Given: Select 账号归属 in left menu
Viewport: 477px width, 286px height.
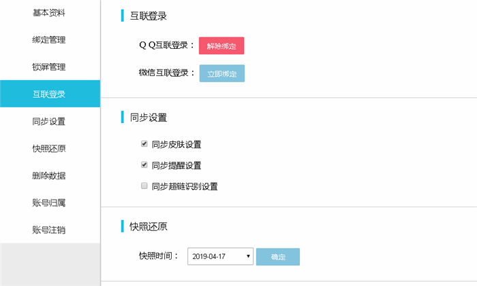Looking at the screenshot, I should pos(49,202).
